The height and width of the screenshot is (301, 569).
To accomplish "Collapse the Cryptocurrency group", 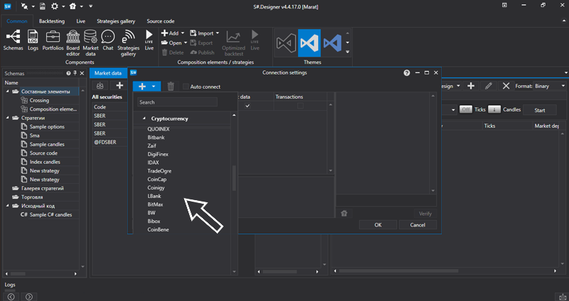I will point(144,119).
